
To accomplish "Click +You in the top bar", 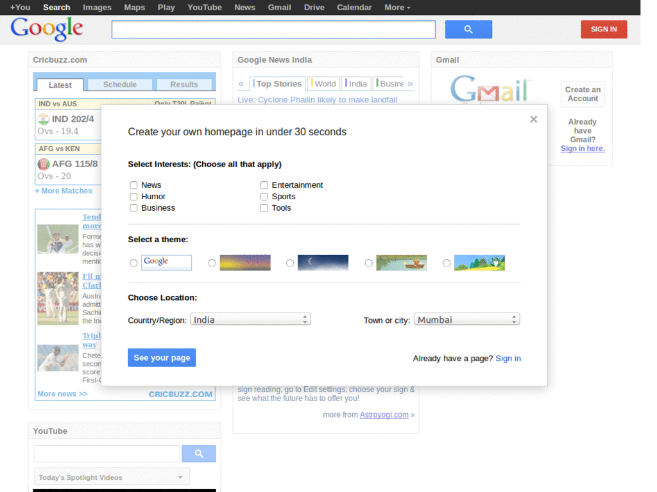I will [20, 8].
